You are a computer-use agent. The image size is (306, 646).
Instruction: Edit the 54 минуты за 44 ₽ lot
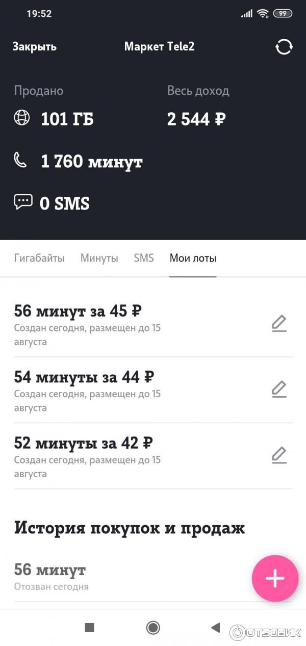(x=279, y=390)
